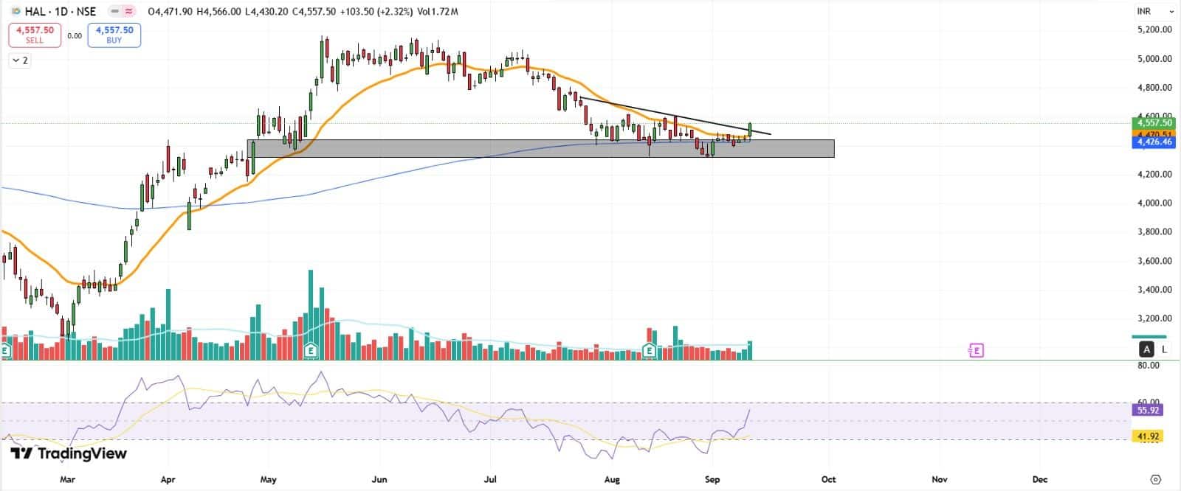The image size is (1181, 491).
Task: Click the TradingView logo watermark
Action: pos(69,453)
